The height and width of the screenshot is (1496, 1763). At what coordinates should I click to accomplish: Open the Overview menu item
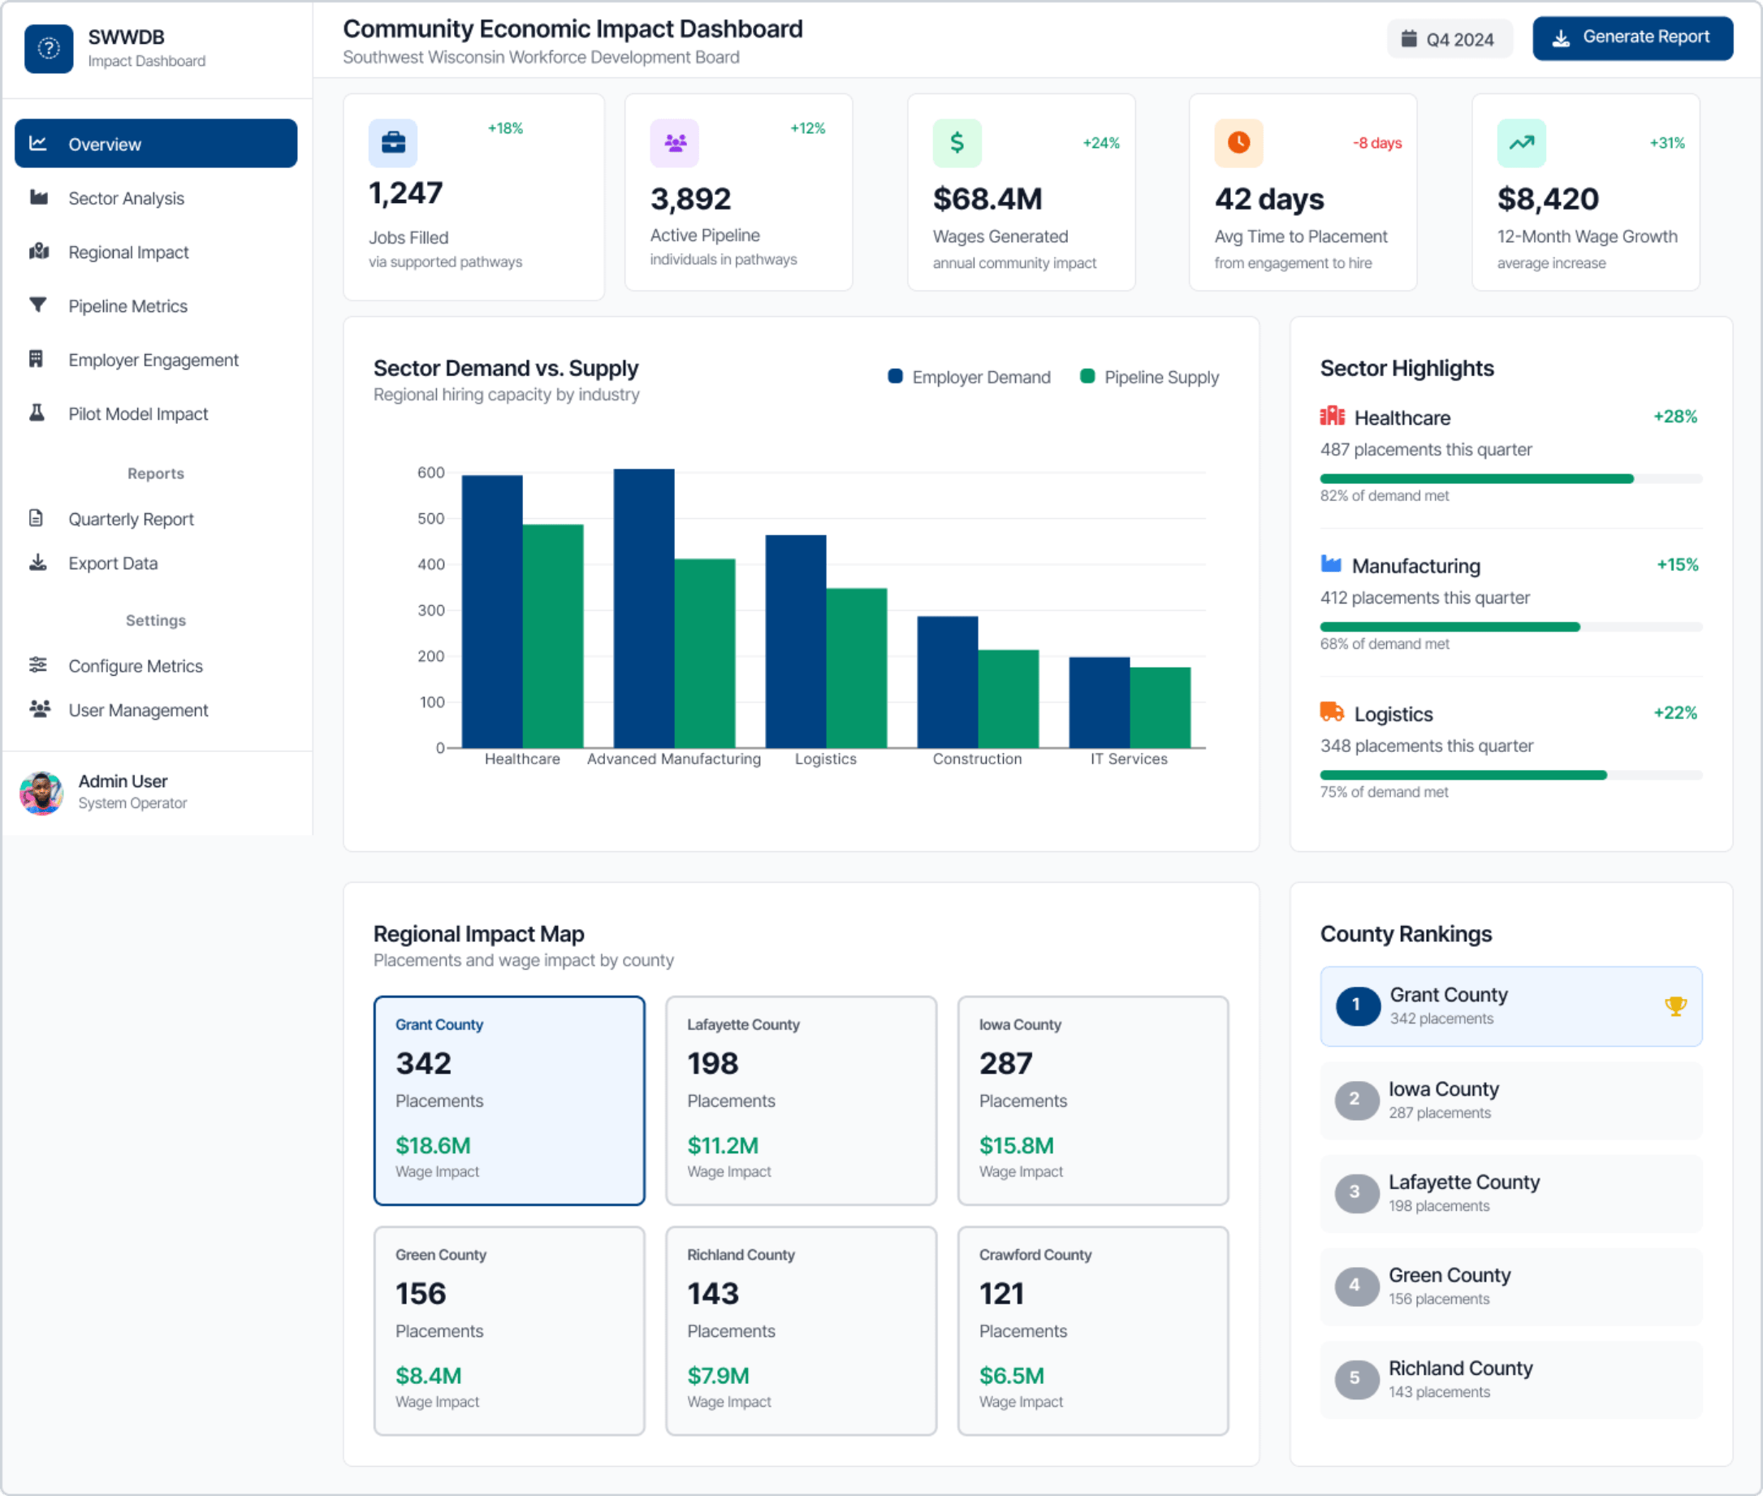click(156, 143)
